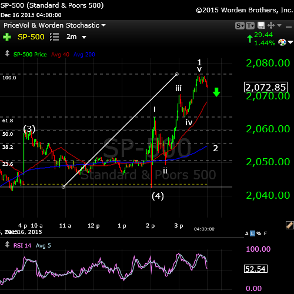The image size is (294, 294).
Task: Click the 2,050.00 price scale label
Action: pos(268,162)
